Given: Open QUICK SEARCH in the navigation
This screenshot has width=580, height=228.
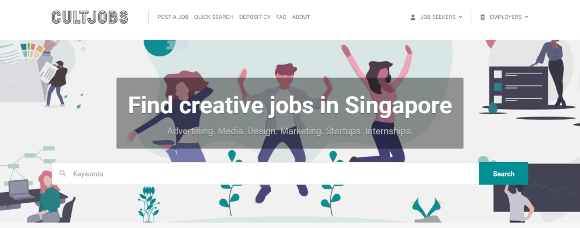Looking at the screenshot, I should click(214, 17).
